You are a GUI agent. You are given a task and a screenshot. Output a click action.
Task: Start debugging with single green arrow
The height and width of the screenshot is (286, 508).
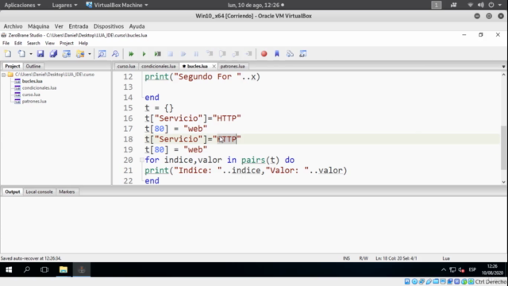click(144, 54)
